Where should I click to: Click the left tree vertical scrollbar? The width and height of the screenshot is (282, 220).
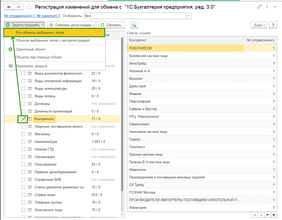(x=122, y=114)
